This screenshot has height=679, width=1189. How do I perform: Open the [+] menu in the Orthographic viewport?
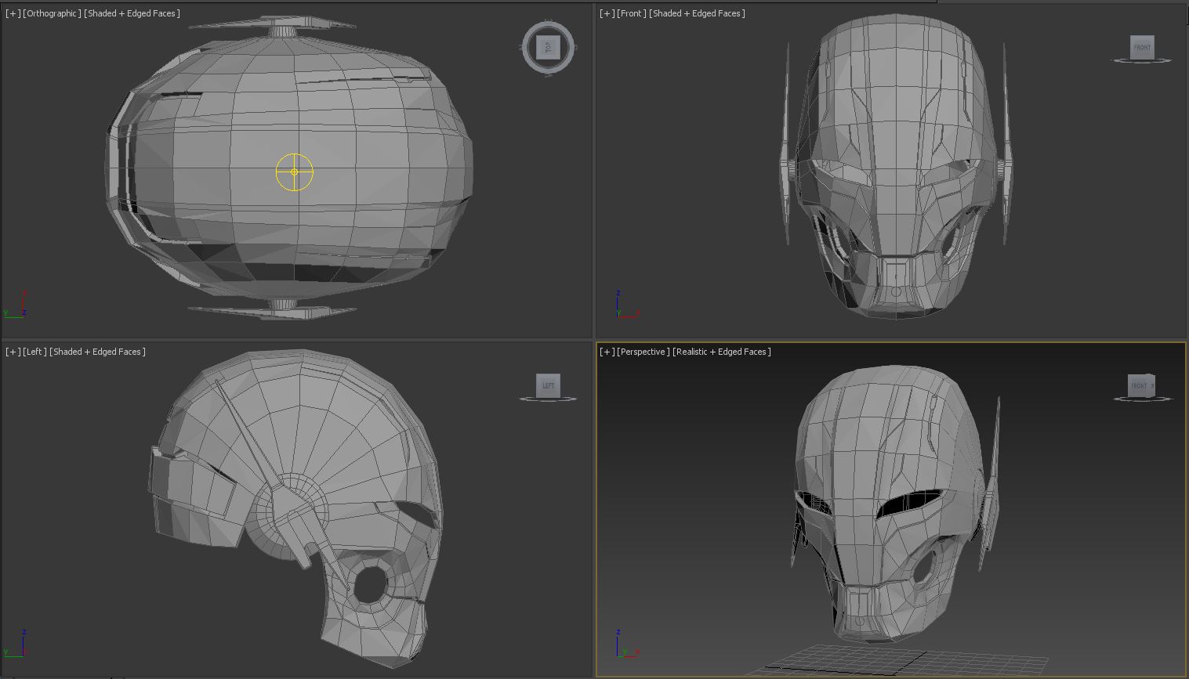pyautogui.click(x=13, y=13)
